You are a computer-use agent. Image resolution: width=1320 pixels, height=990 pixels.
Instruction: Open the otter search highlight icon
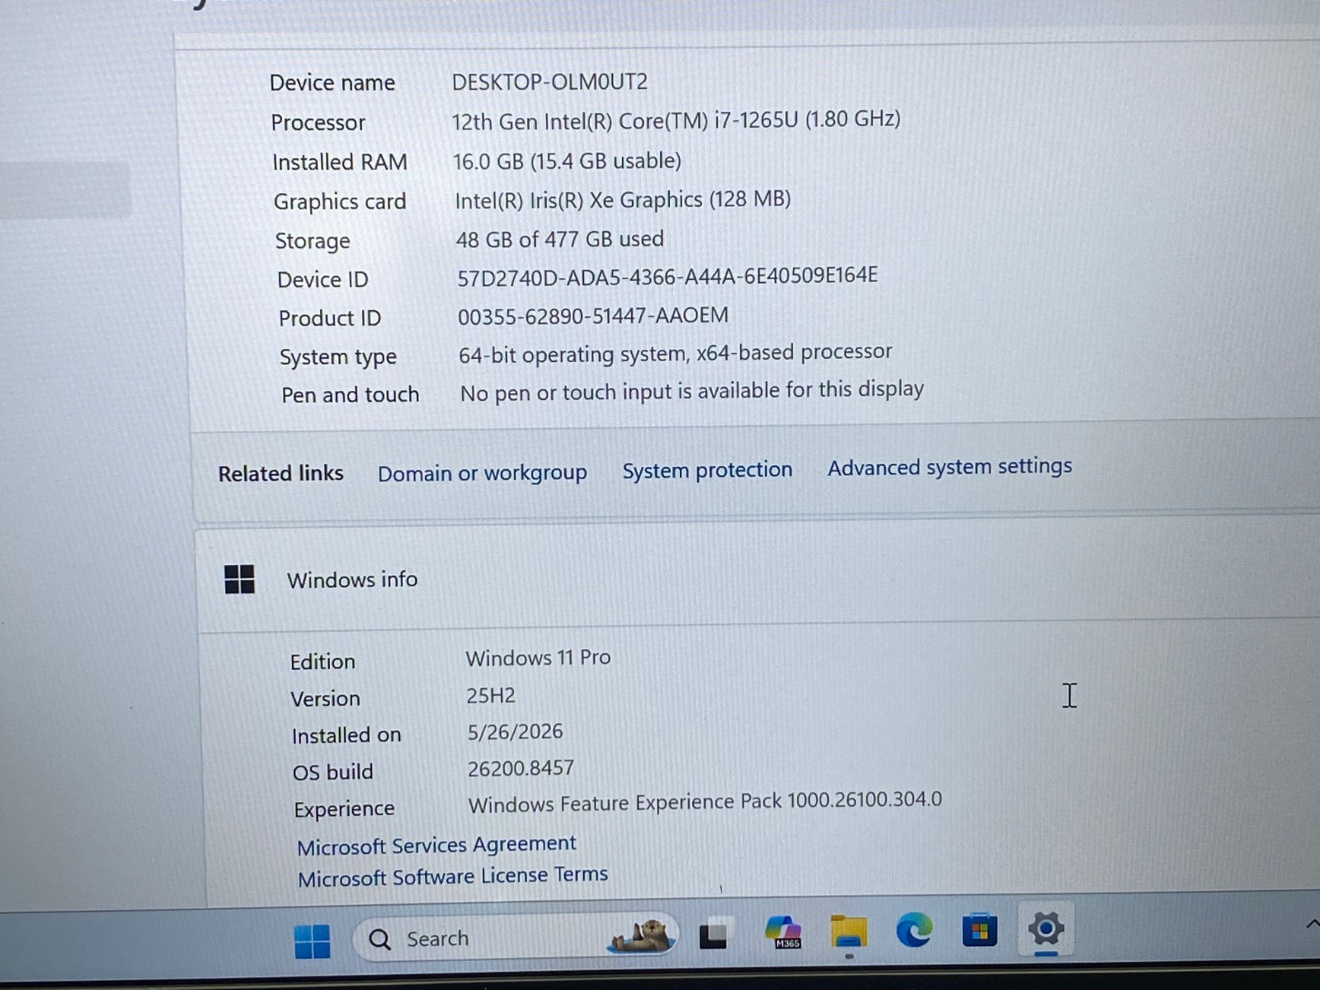pyautogui.click(x=643, y=936)
